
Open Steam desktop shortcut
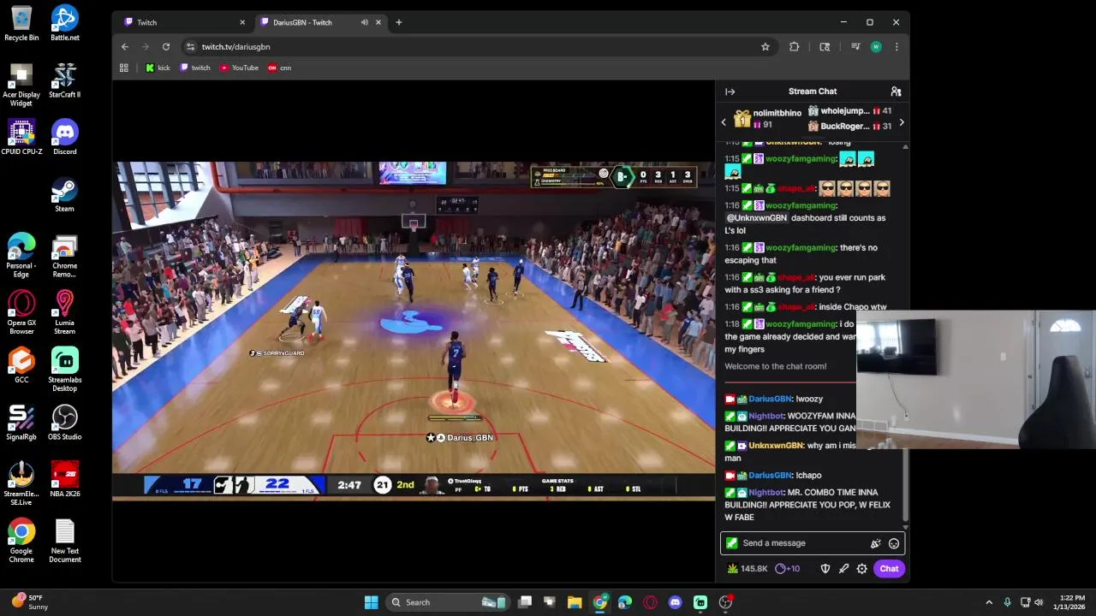tap(65, 194)
